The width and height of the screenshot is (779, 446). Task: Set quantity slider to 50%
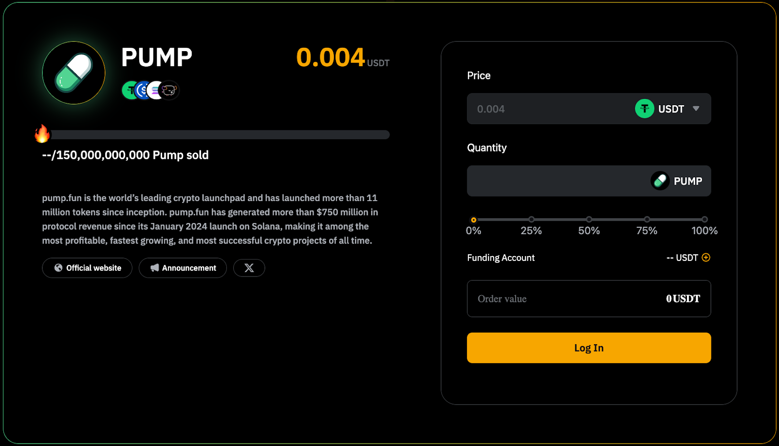589,220
